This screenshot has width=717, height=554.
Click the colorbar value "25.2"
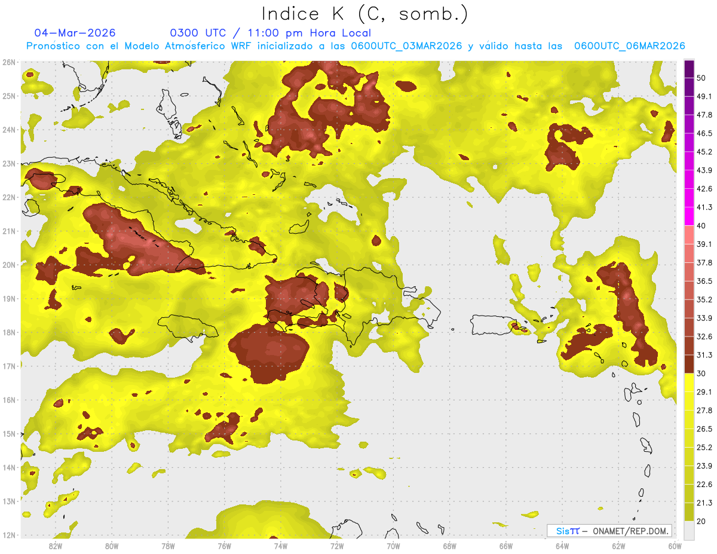pyautogui.click(x=704, y=447)
